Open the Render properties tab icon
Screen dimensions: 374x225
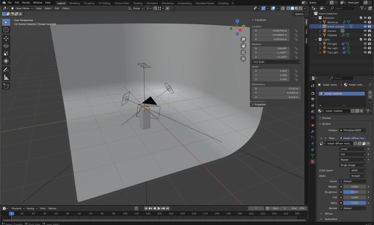point(313,93)
